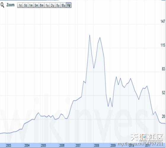
Task: Choose the 1y zoom range
Action: pos(47,5)
